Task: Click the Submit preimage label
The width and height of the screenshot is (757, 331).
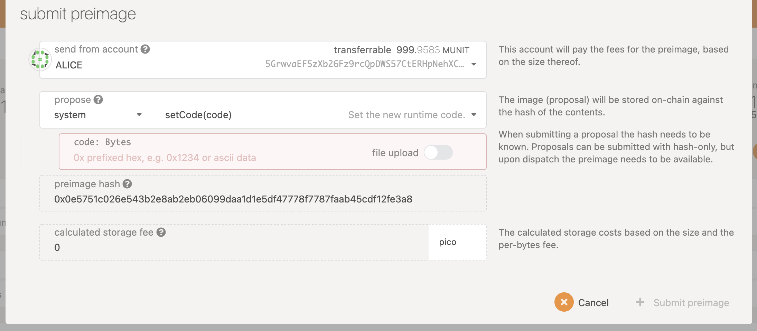Action: [x=691, y=303]
